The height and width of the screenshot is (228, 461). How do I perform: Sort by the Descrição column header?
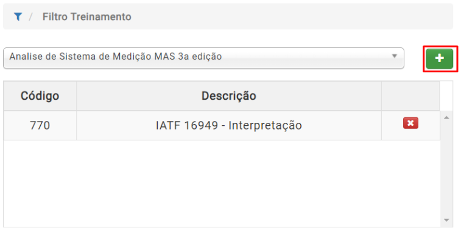pyautogui.click(x=229, y=96)
